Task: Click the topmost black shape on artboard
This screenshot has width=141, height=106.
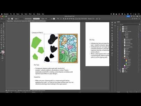Action: [x=53, y=39]
